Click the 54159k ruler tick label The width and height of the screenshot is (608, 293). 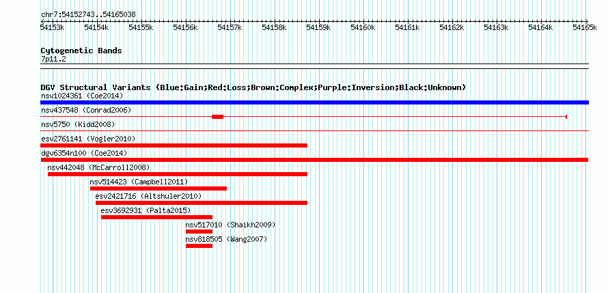click(x=318, y=27)
